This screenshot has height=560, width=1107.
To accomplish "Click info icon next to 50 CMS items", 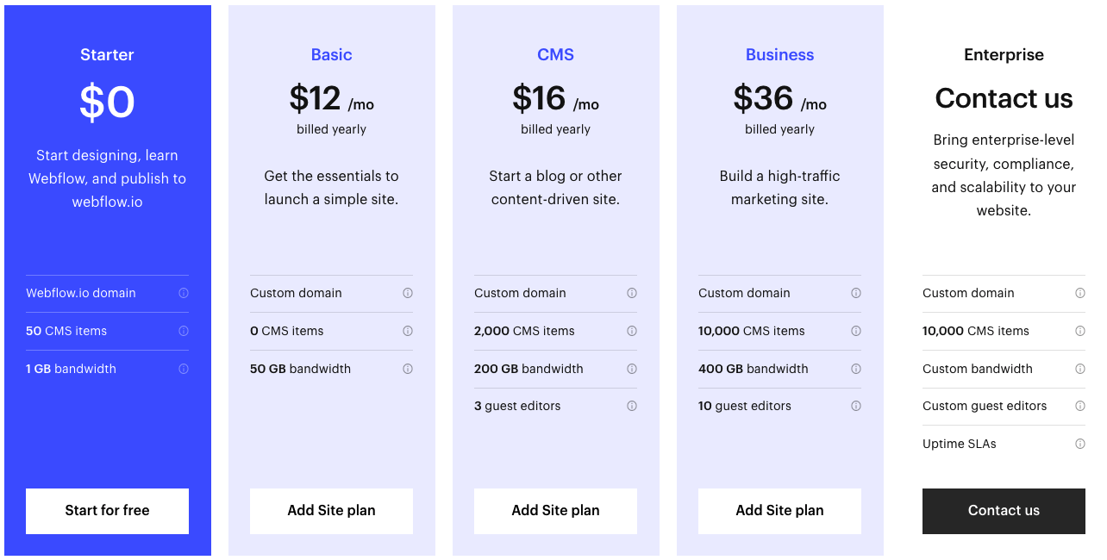I will (x=184, y=331).
